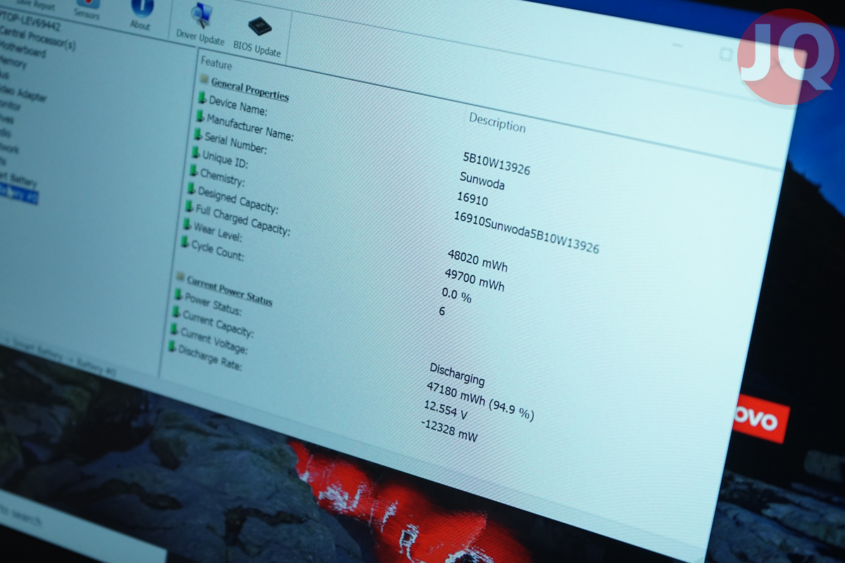Select the Cycle Count label
845x563 pixels.
tap(218, 250)
